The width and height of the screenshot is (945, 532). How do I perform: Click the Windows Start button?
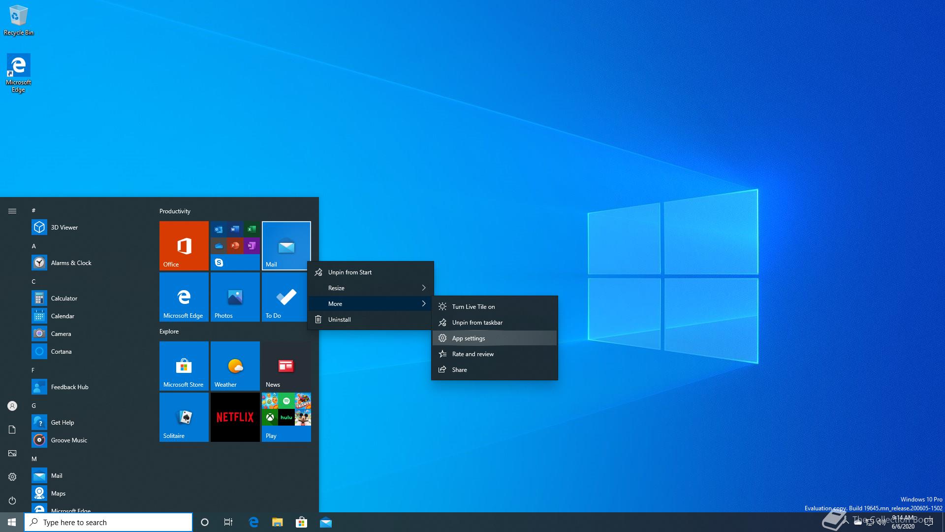click(x=12, y=522)
